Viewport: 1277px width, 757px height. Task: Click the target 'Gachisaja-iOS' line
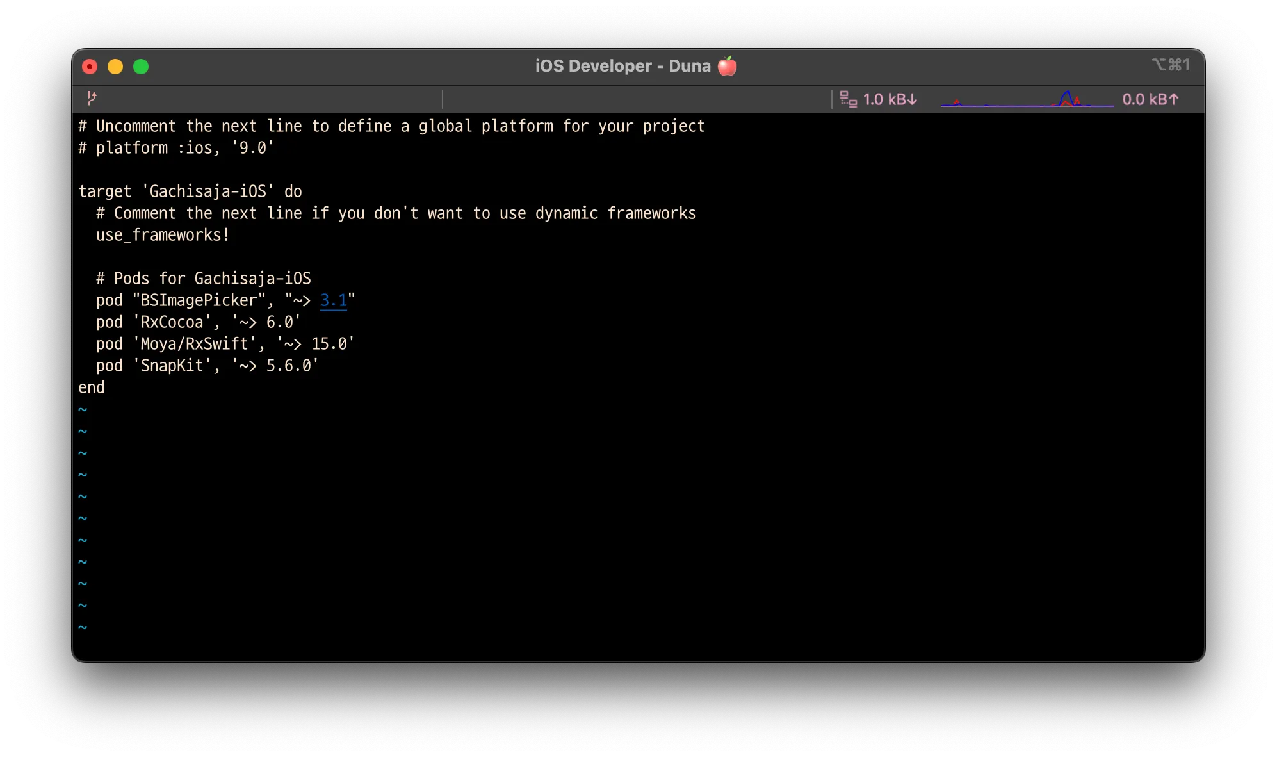pos(190,191)
